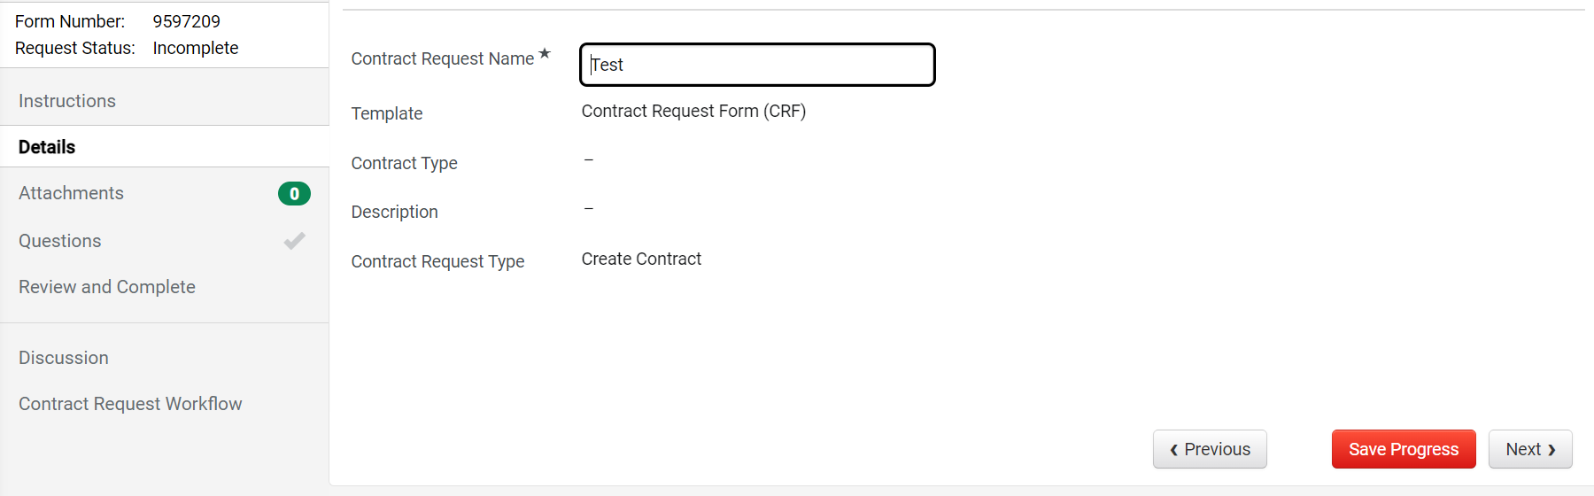Go to the Attachments section
The width and height of the screenshot is (1594, 496).
pyautogui.click(x=165, y=193)
